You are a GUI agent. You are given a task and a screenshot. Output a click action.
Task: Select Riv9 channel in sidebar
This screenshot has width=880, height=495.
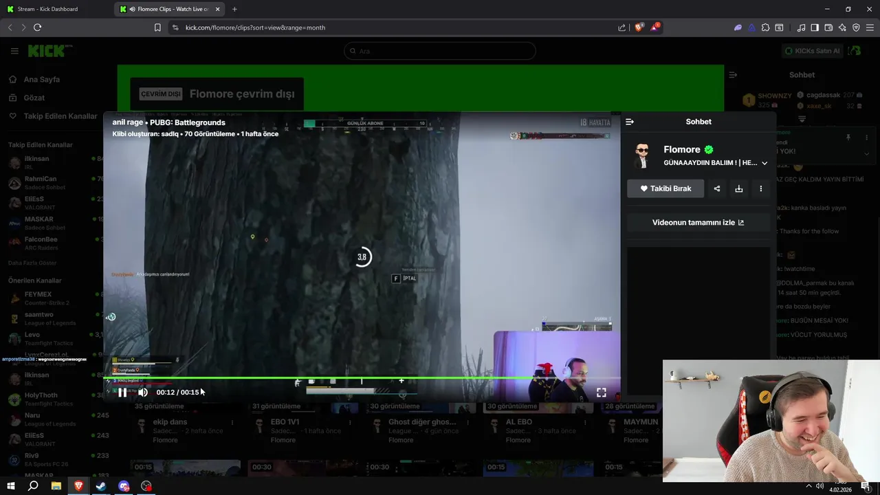(x=52, y=459)
